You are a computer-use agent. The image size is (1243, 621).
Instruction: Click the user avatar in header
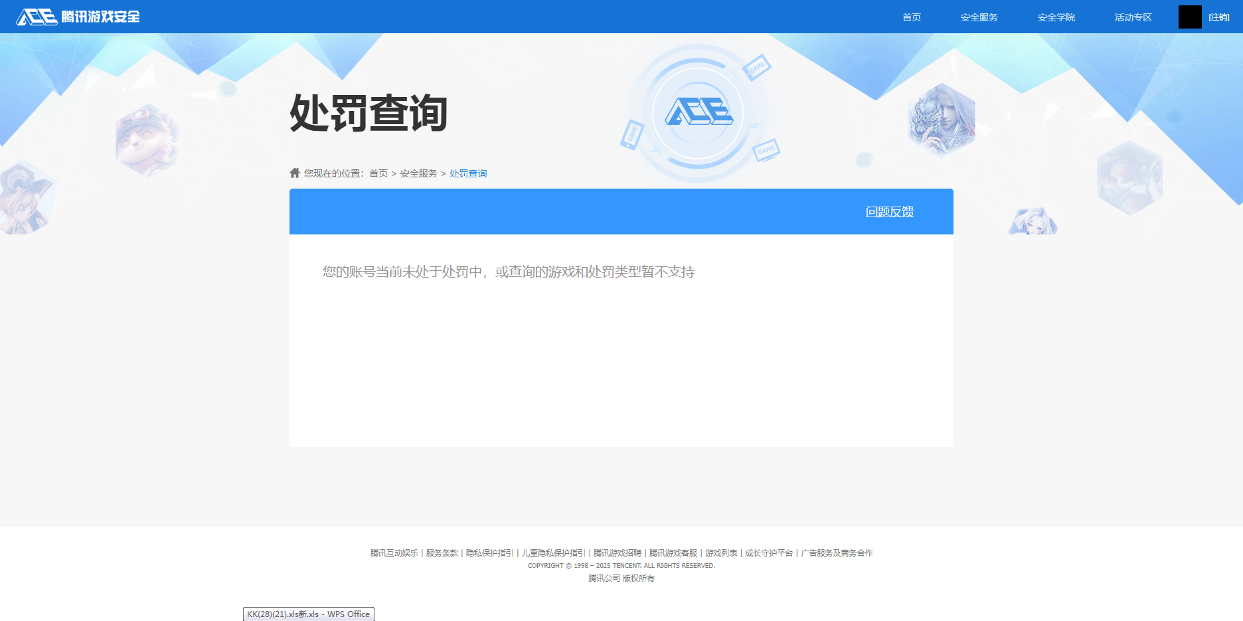coord(1190,17)
